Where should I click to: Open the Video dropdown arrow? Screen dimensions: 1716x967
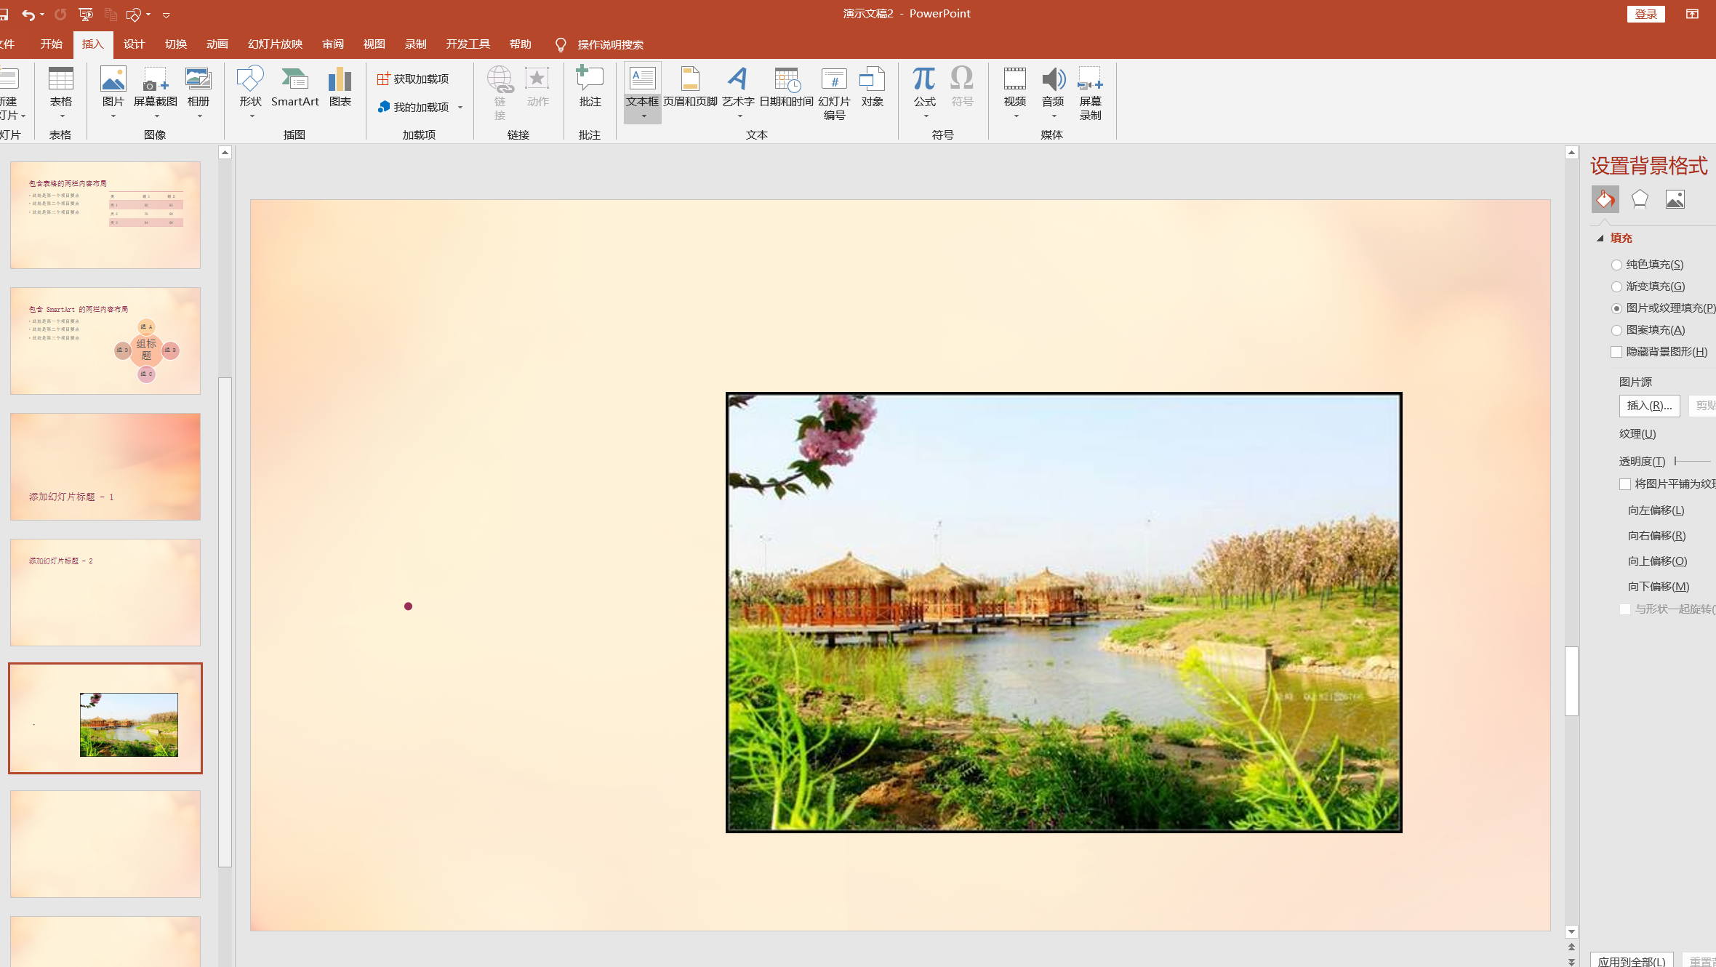pos(1016,116)
